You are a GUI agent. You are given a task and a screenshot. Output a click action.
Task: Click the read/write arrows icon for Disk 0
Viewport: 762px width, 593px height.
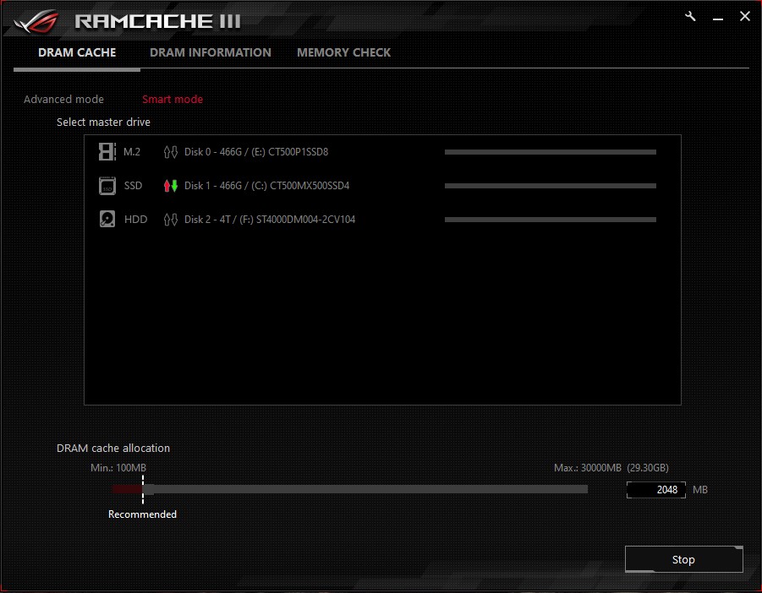click(x=171, y=152)
